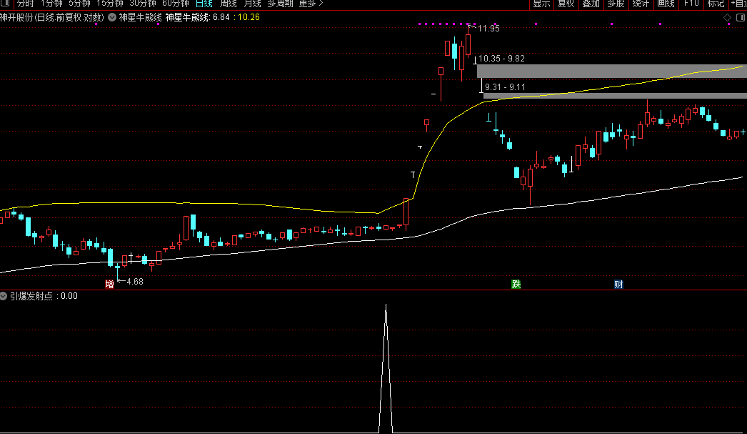The image size is (747, 434).
Task: Switch to the 30分钟 period tab
Action: 143,4
